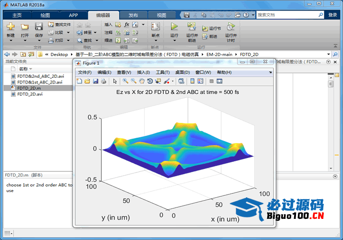This screenshot has height=240, width=343.
Task: Open File (文件) menu in Figure 1
Action: 85,72
